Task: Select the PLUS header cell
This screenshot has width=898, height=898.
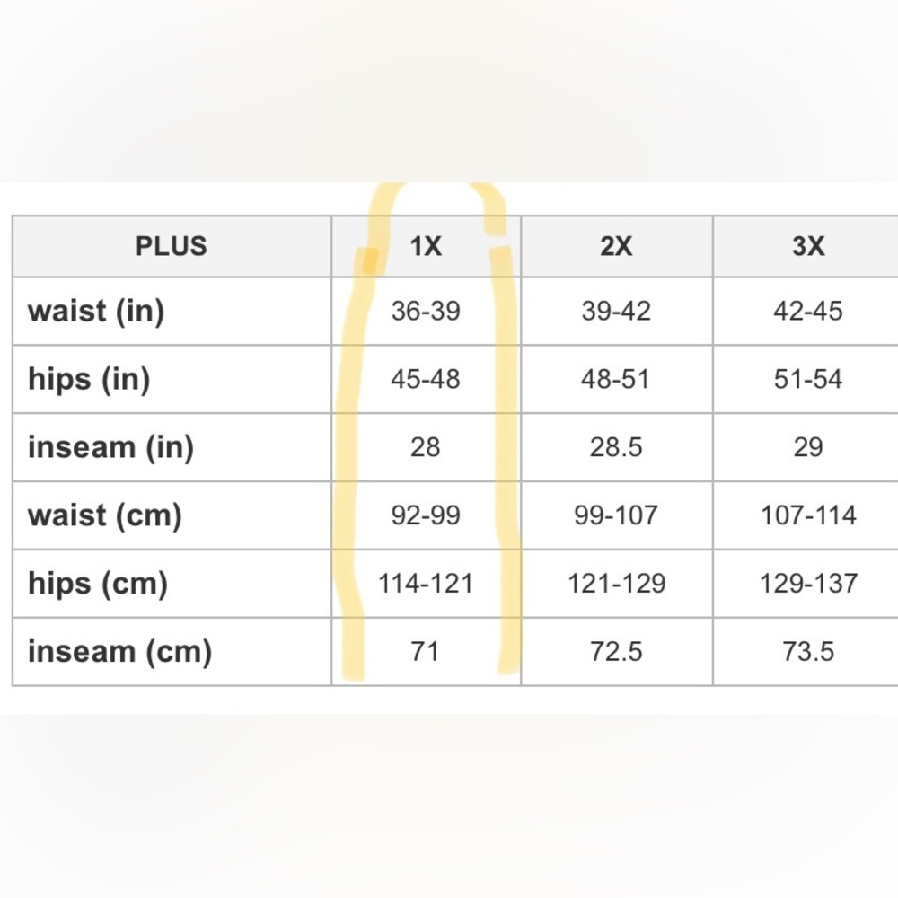Action: [x=172, y=246]
